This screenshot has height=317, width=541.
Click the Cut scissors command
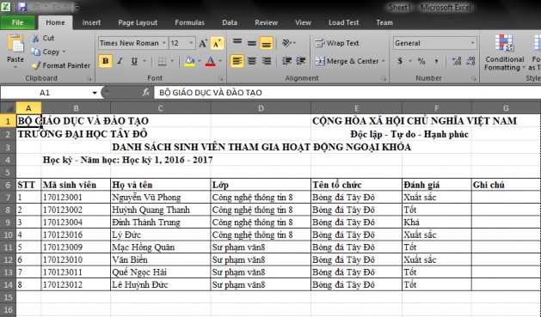pyautogui.click(x=43, y=38)
